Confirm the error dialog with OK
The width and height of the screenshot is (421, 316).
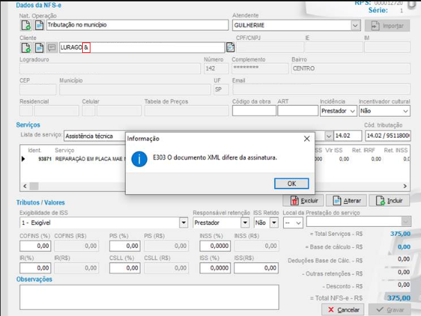[x=291, y=184]
